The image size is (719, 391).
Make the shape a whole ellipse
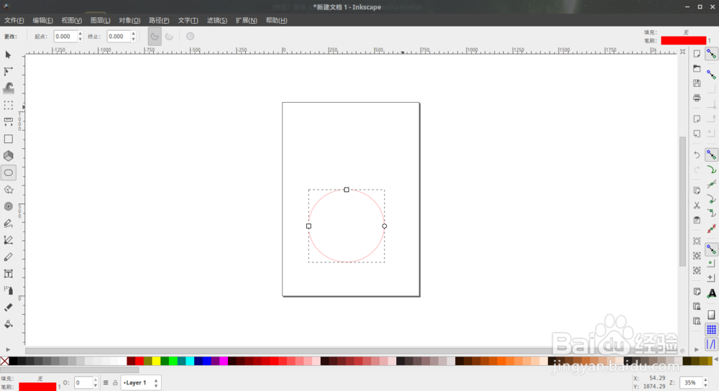191,37
